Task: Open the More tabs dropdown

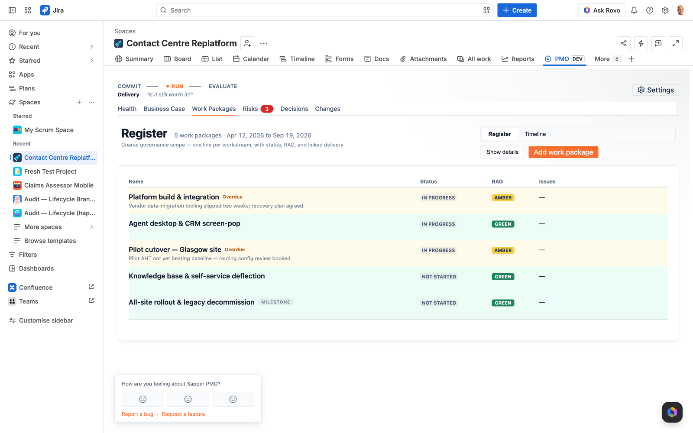Action: click(608, 59)
